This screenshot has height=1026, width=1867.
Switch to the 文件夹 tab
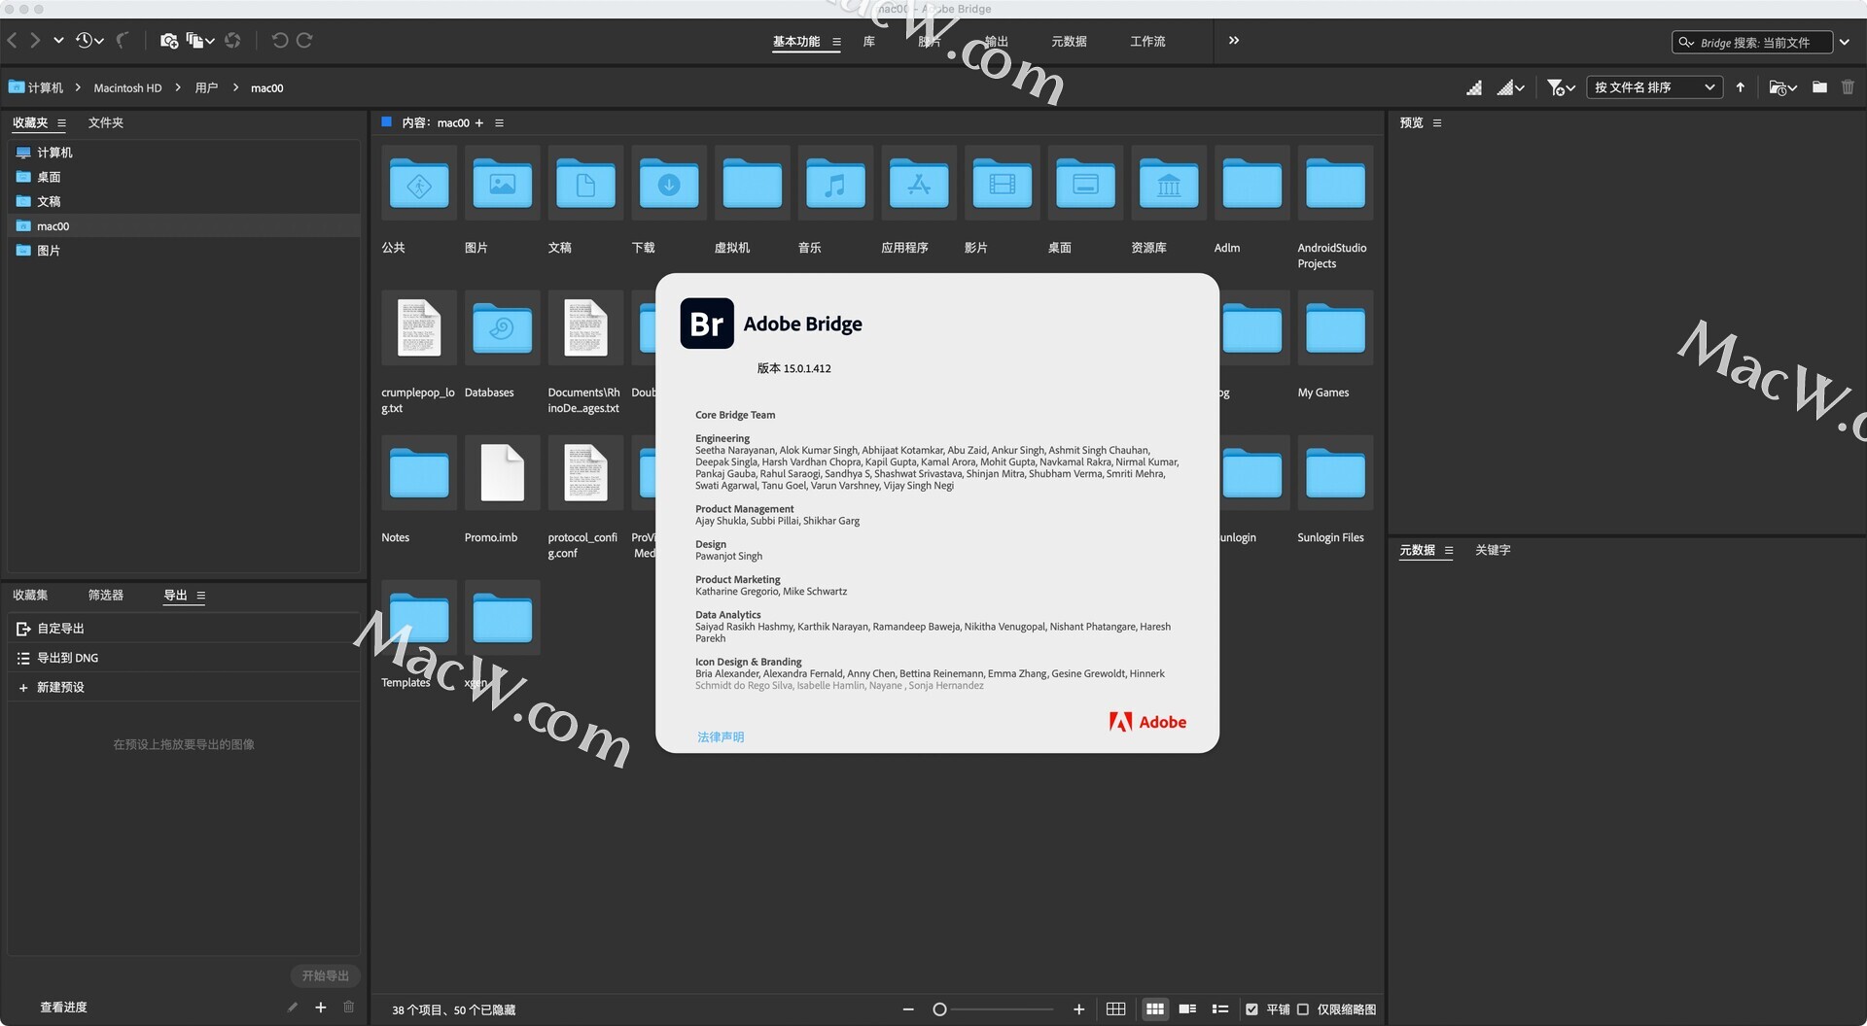point(106,122)
